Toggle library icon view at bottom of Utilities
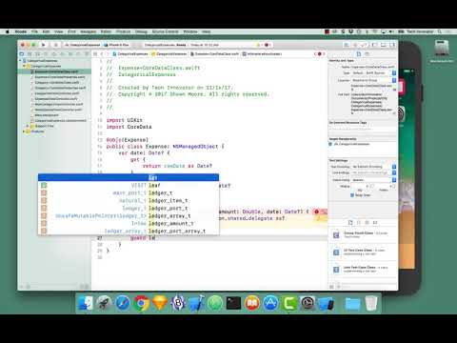Viewport: 457px width, 343px height. 331,287
